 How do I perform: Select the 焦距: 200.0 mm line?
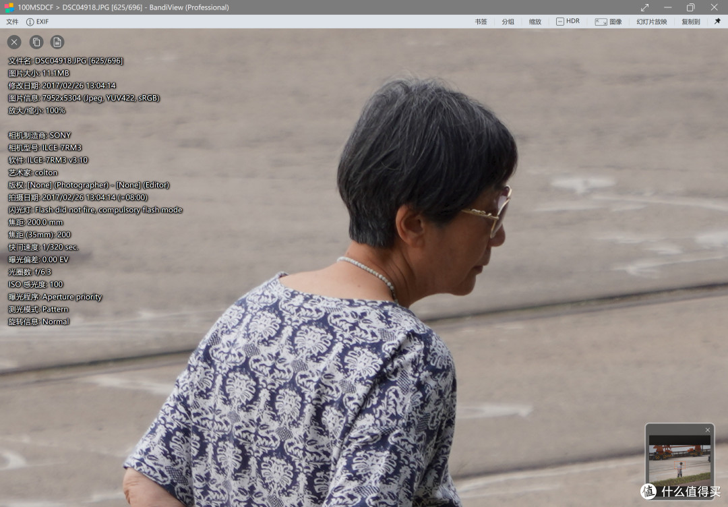pos(35,222)
